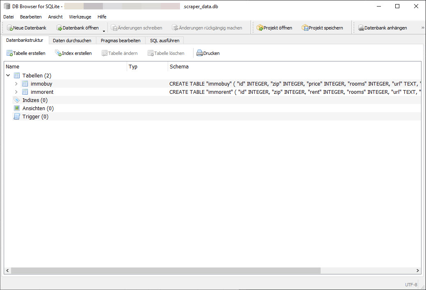Open the Werkzeuge menu
426x290 pixels.
coord(80,17)
